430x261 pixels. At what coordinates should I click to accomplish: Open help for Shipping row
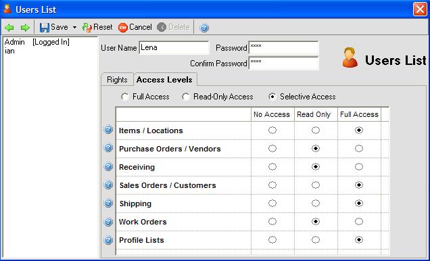108,203
